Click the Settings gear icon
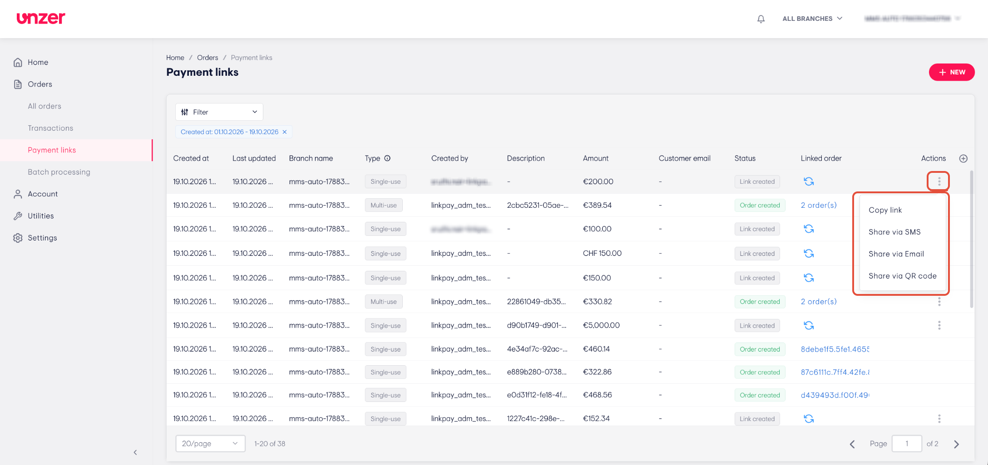988x465 pixels. pos(18,238)
